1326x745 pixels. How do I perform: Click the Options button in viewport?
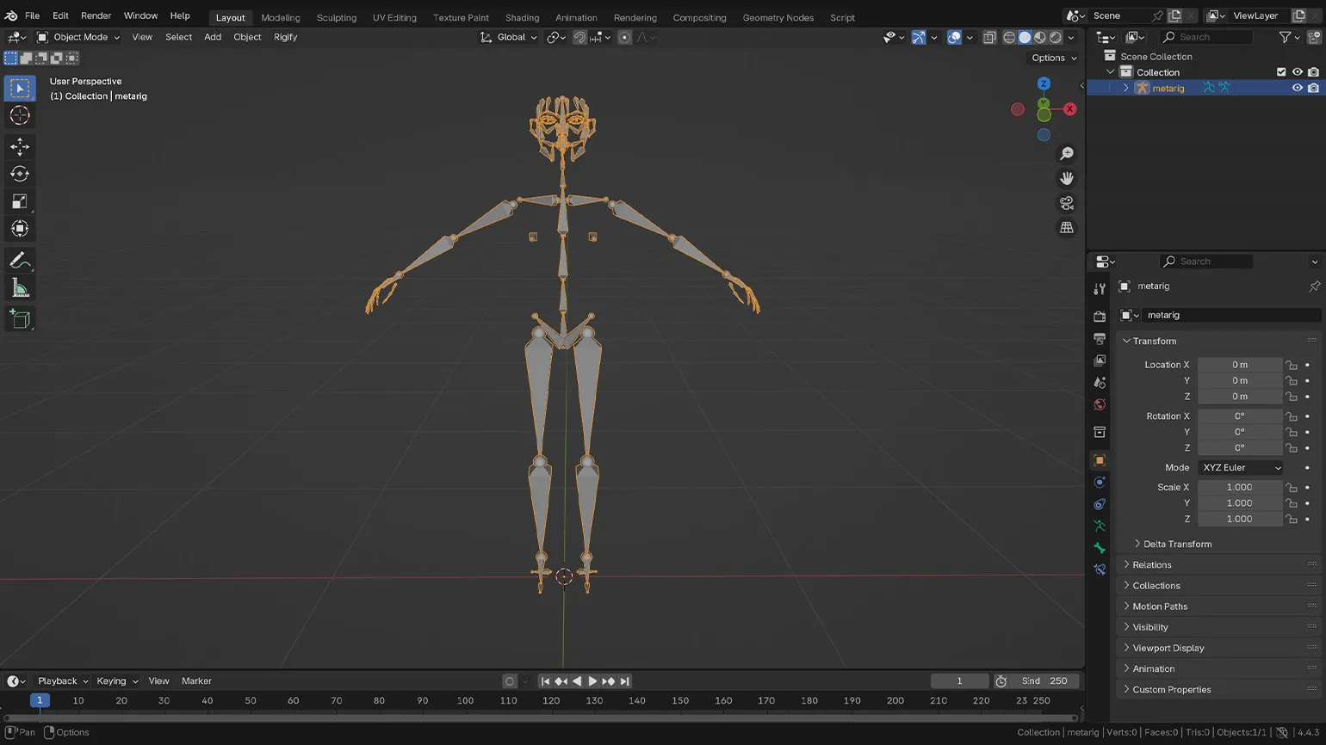[1053, 58]
